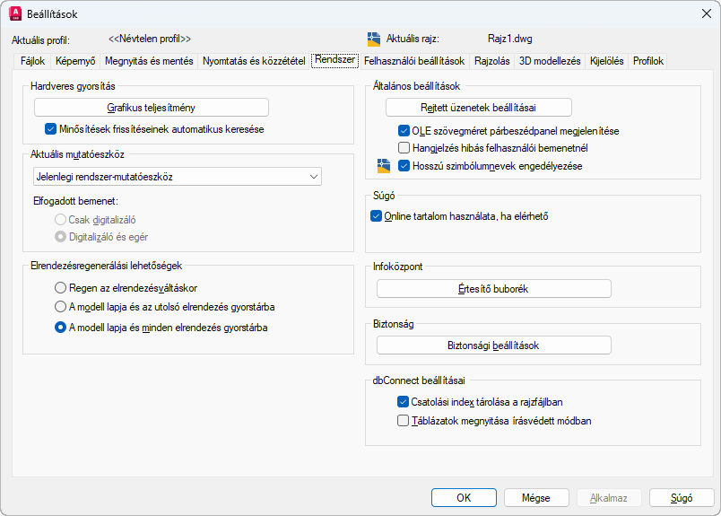This screenshot has width=721, height=516.
Task: Click the drawing file icon beside Aktuális rajz
Action: (x=375, y=39)
